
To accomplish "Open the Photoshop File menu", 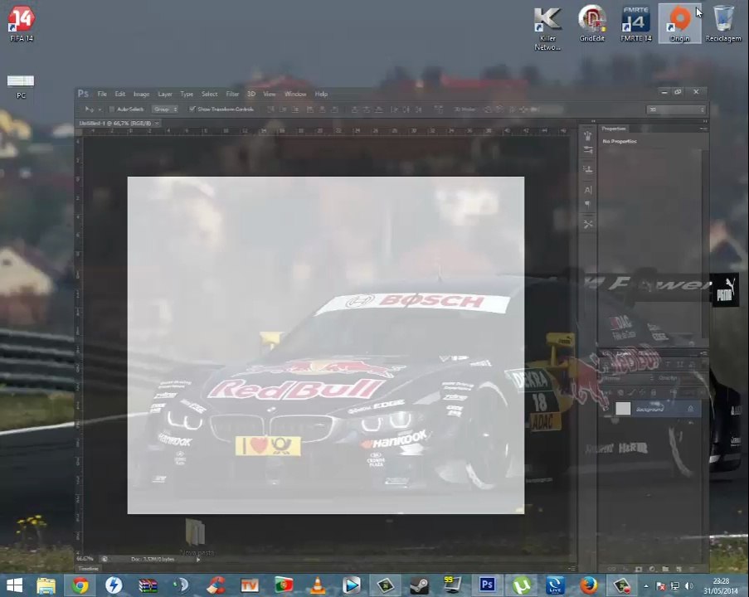I will click(x=102, y=94).
